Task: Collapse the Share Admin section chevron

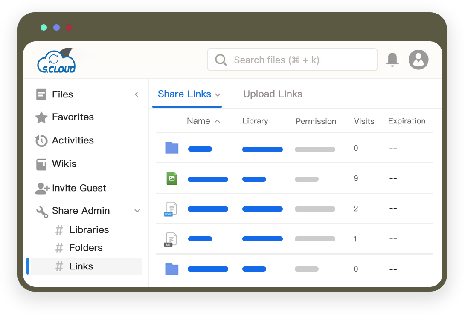Action: point(137,211)
